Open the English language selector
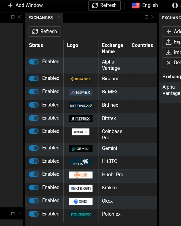This screenshot has height=226, width=181. [145, 5]
